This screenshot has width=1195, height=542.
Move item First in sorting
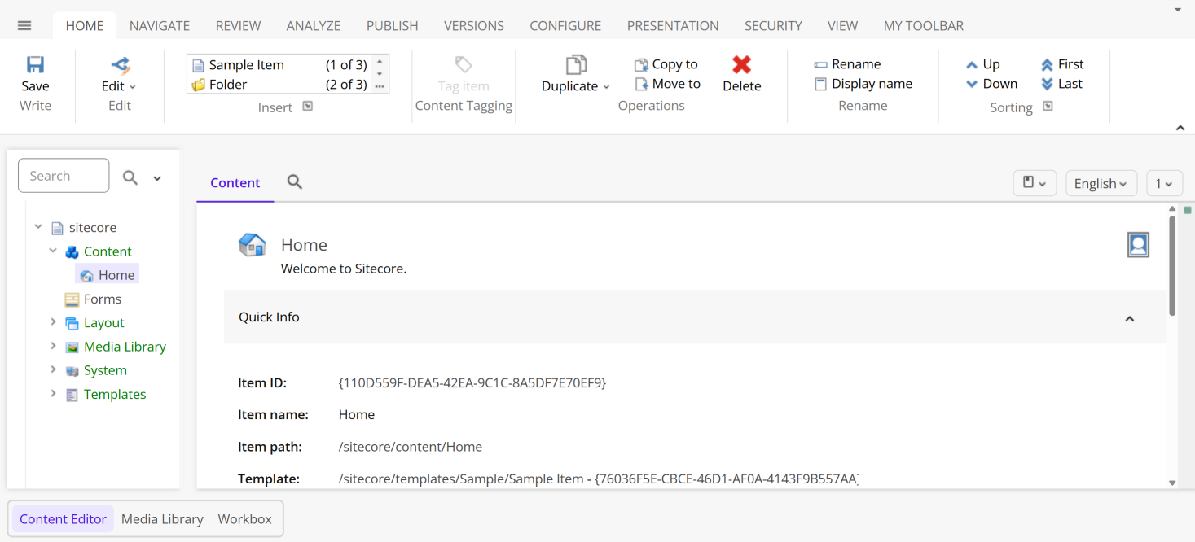tap(1062, 64)
